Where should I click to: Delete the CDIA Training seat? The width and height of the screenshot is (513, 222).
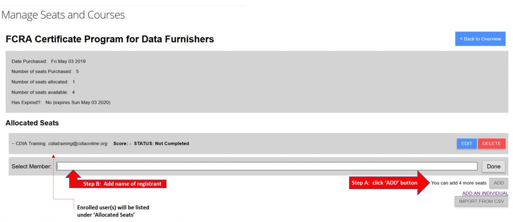coord(491,143)
